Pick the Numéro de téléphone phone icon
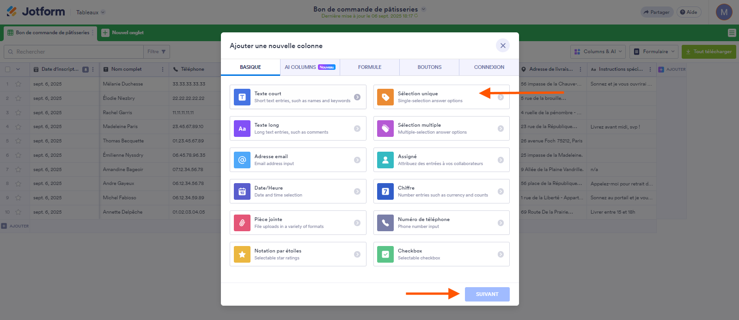The width and height of the screenshot is (739, 320). (385, 223)
